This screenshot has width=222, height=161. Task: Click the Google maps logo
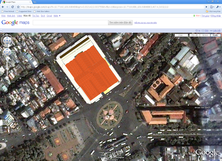16,22
